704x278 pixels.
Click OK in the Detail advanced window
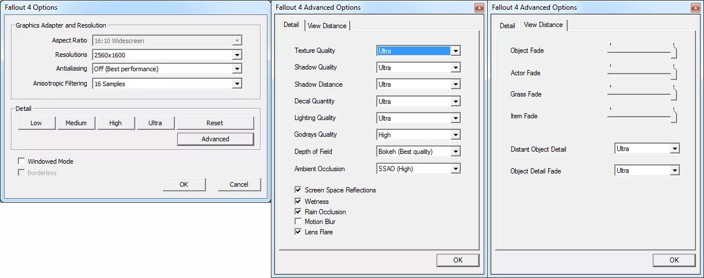tap(458, 260)
